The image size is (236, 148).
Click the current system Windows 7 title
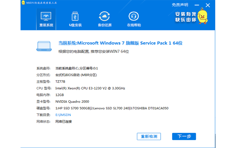120,43
